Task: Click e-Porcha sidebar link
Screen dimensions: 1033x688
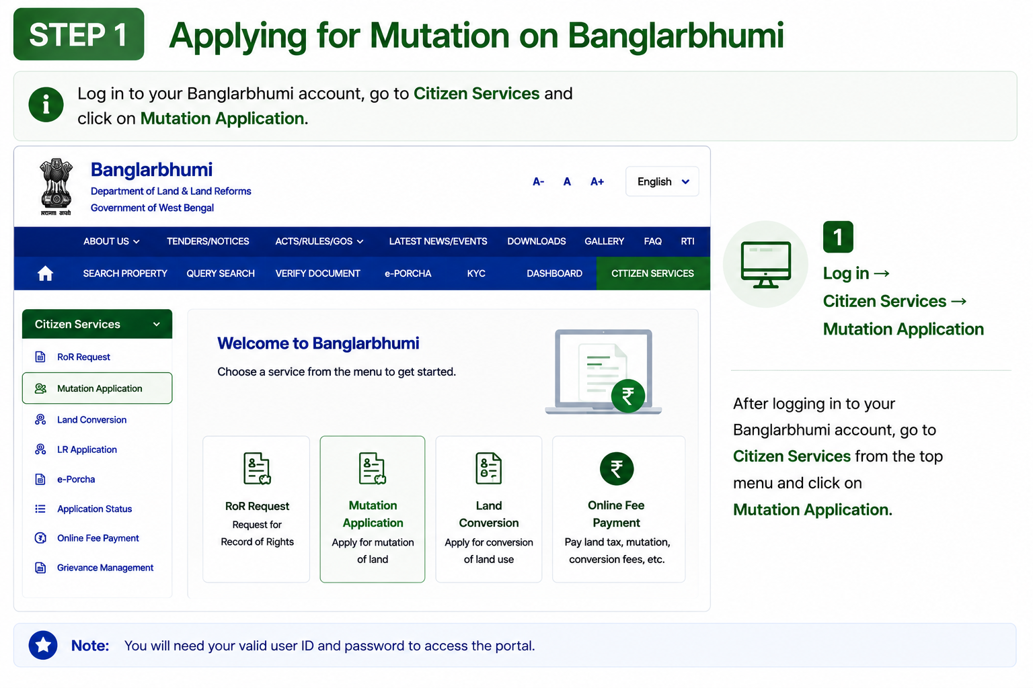Action: point(76,479)
